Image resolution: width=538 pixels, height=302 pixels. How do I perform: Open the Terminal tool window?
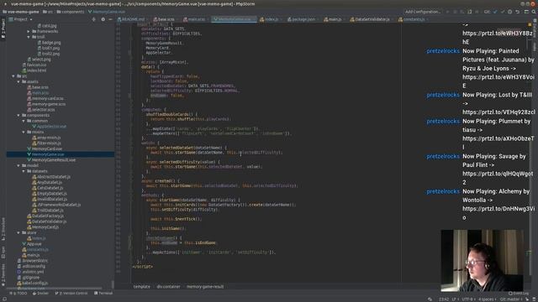pos(103,294)
